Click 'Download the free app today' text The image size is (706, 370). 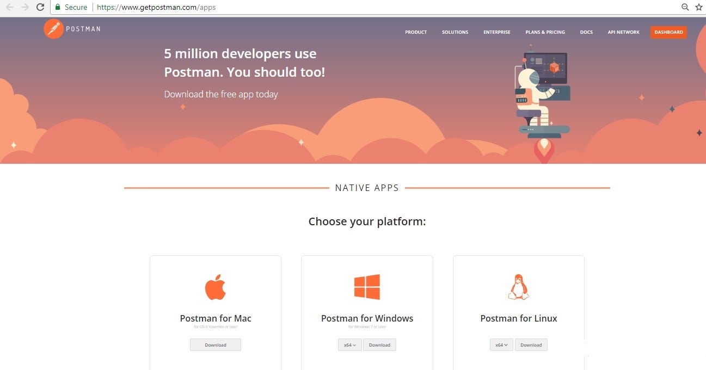point(221,94)
